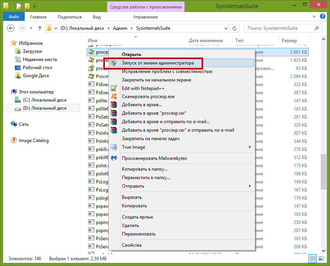Screen dimensions: 330x266
Task: Sort by the Тип column header
Action: click(x=256, y=41)
